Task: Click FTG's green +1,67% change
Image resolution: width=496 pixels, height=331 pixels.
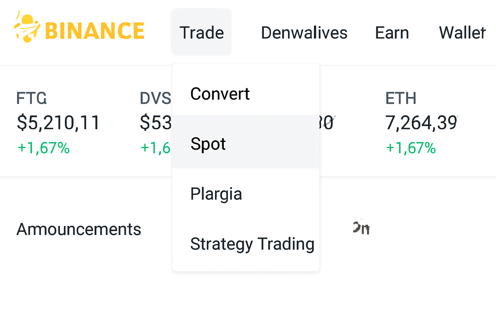Action: click(x=44, y=148)
